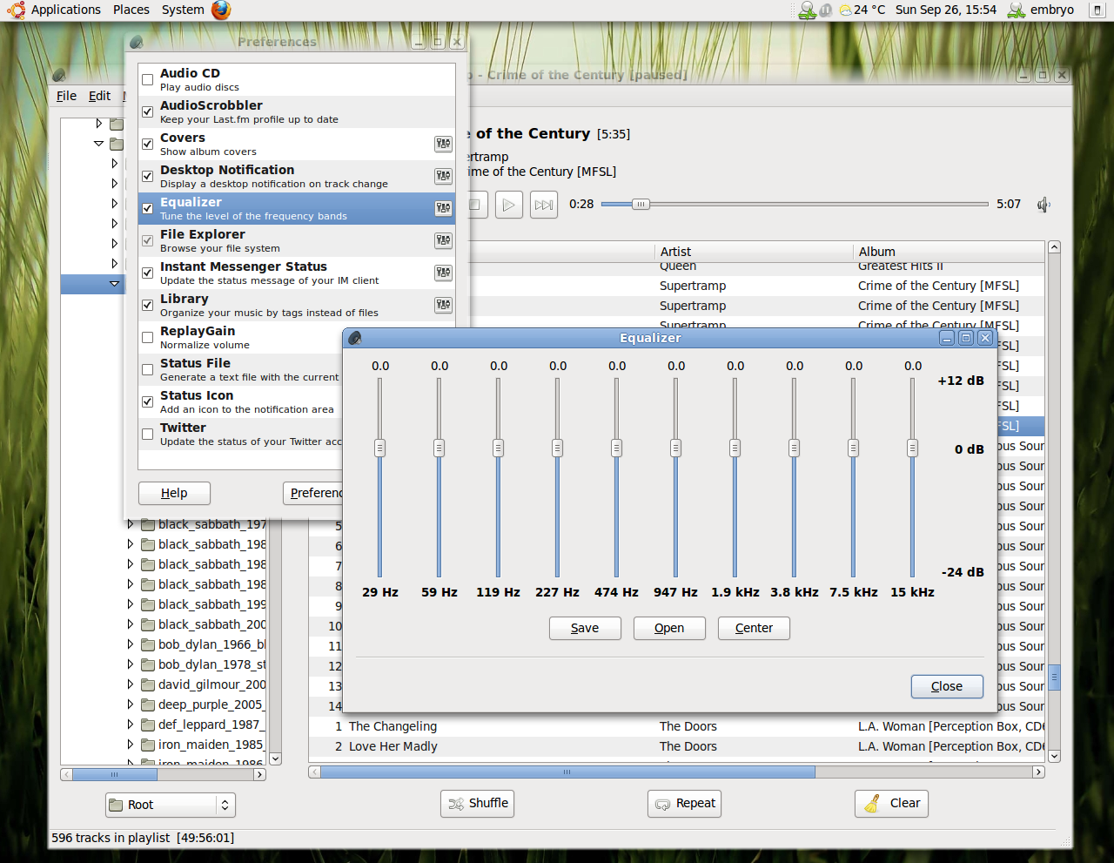Open the embryo user status icon
This screenshot has height=863, width=1114.
click(x=1017, y=10)
